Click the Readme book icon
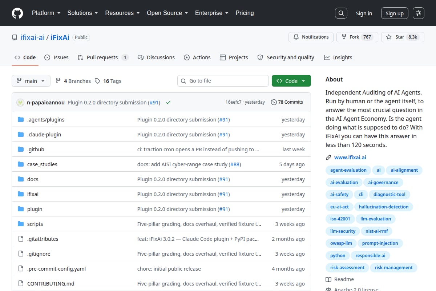This screenshot has height=291, width=436. click(x=328, y=279)
